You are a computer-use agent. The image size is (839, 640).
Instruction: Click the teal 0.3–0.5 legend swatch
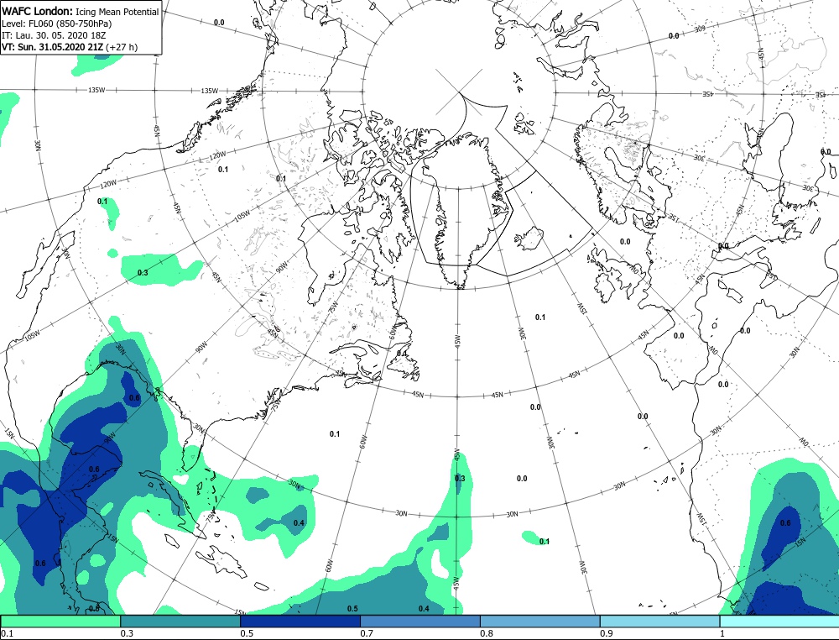pos(180,622)
